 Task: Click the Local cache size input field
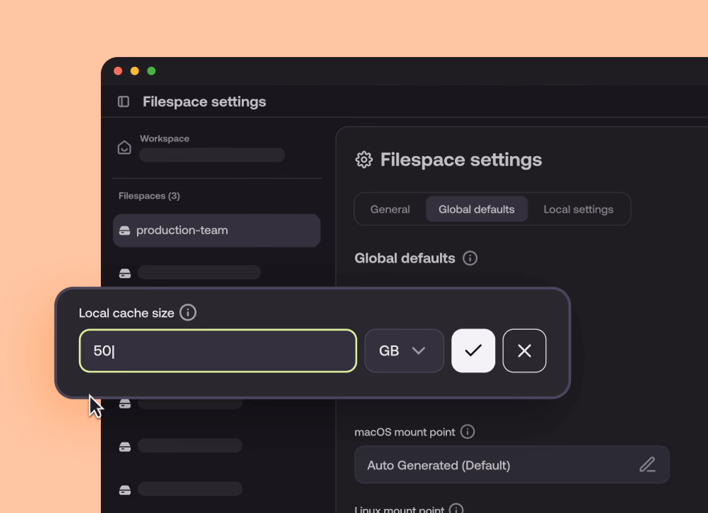(218, 351)
